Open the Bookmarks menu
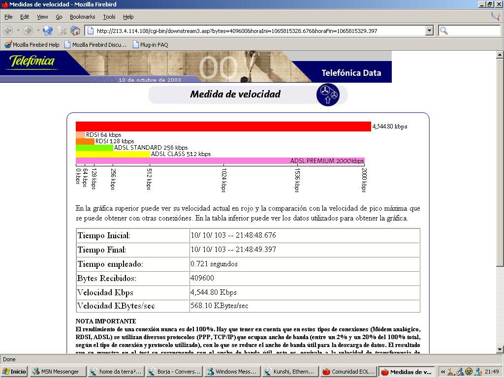This screenshot has height=378, width=504. point(83,17)
